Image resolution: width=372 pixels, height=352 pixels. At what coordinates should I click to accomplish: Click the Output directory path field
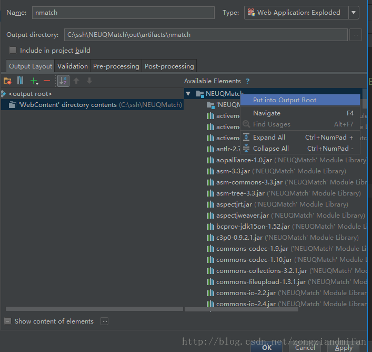coord(206,35)
